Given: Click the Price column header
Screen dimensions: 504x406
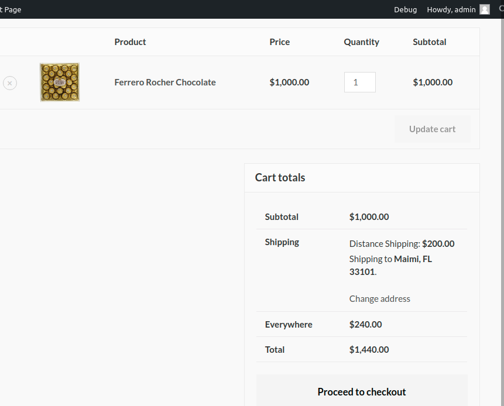Looking at the screenshot, I should (280, 42).
